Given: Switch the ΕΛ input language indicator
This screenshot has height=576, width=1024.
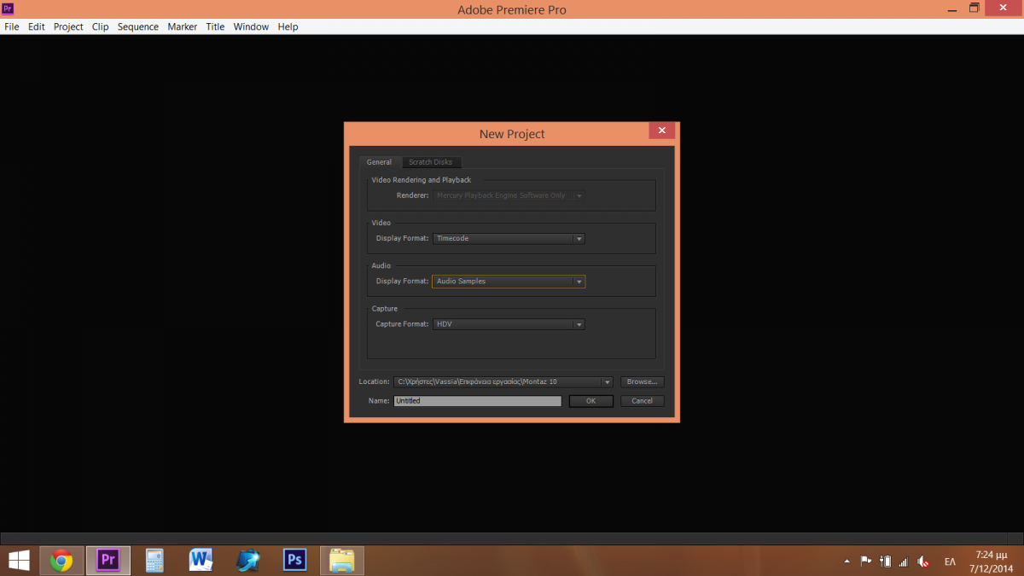Looking at the screenshot, I should click(950, 561).
